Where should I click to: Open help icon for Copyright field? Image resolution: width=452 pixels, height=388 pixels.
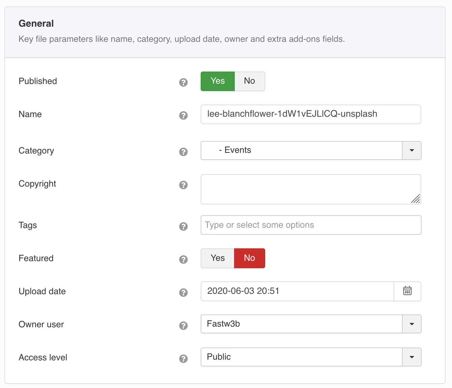(x=183, y=185)
